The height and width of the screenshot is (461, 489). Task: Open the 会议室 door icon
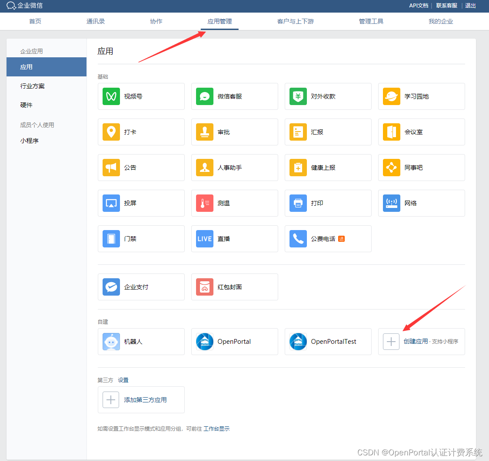click(392, 132)
